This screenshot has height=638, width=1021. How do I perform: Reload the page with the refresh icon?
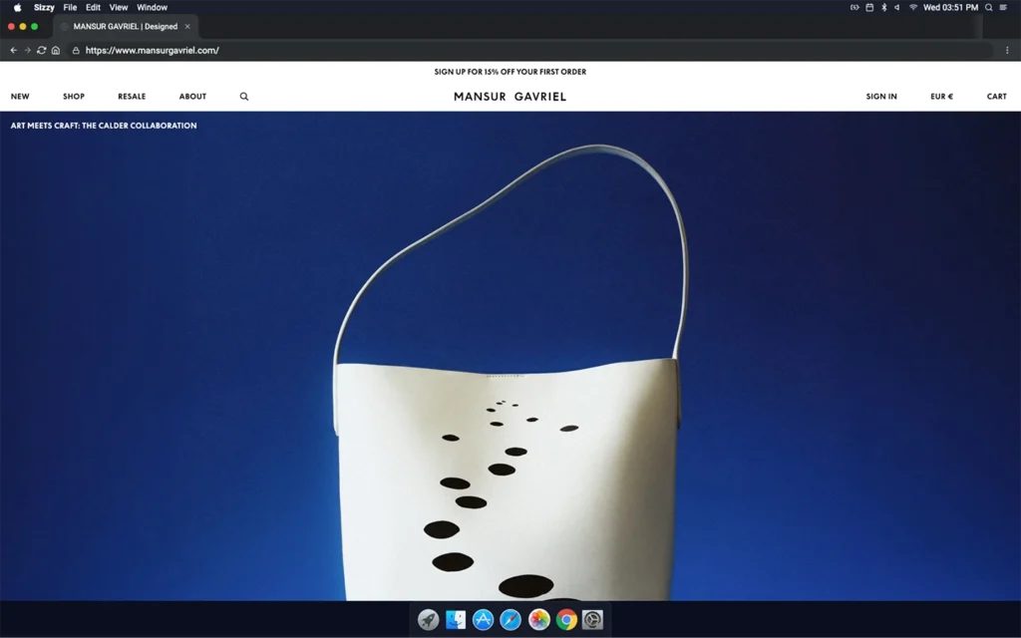tap(41, 50)
